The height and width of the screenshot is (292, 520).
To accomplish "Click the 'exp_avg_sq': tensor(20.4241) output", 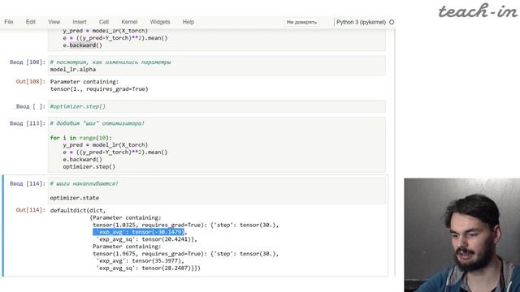I will point(146,239).
